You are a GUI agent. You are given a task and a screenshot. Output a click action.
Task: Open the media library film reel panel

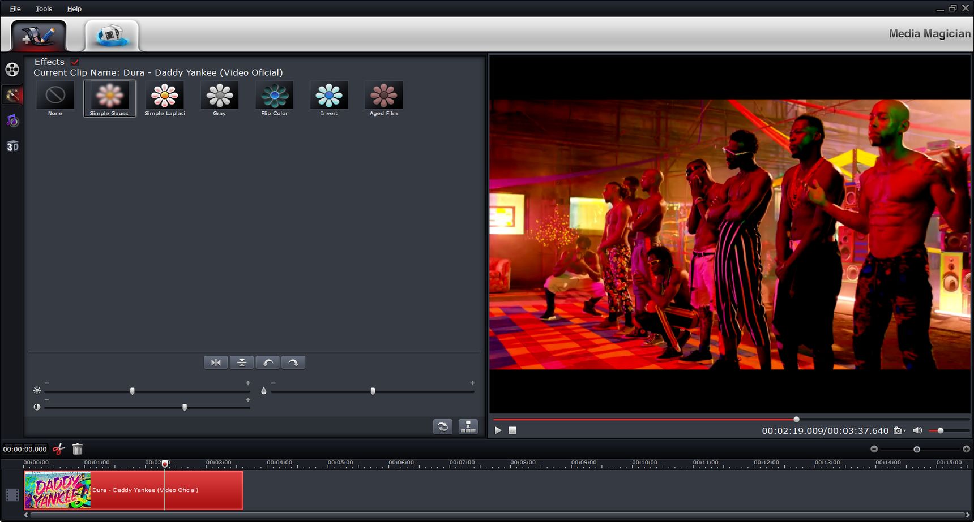pyautogui.click(x=12, y=70)
